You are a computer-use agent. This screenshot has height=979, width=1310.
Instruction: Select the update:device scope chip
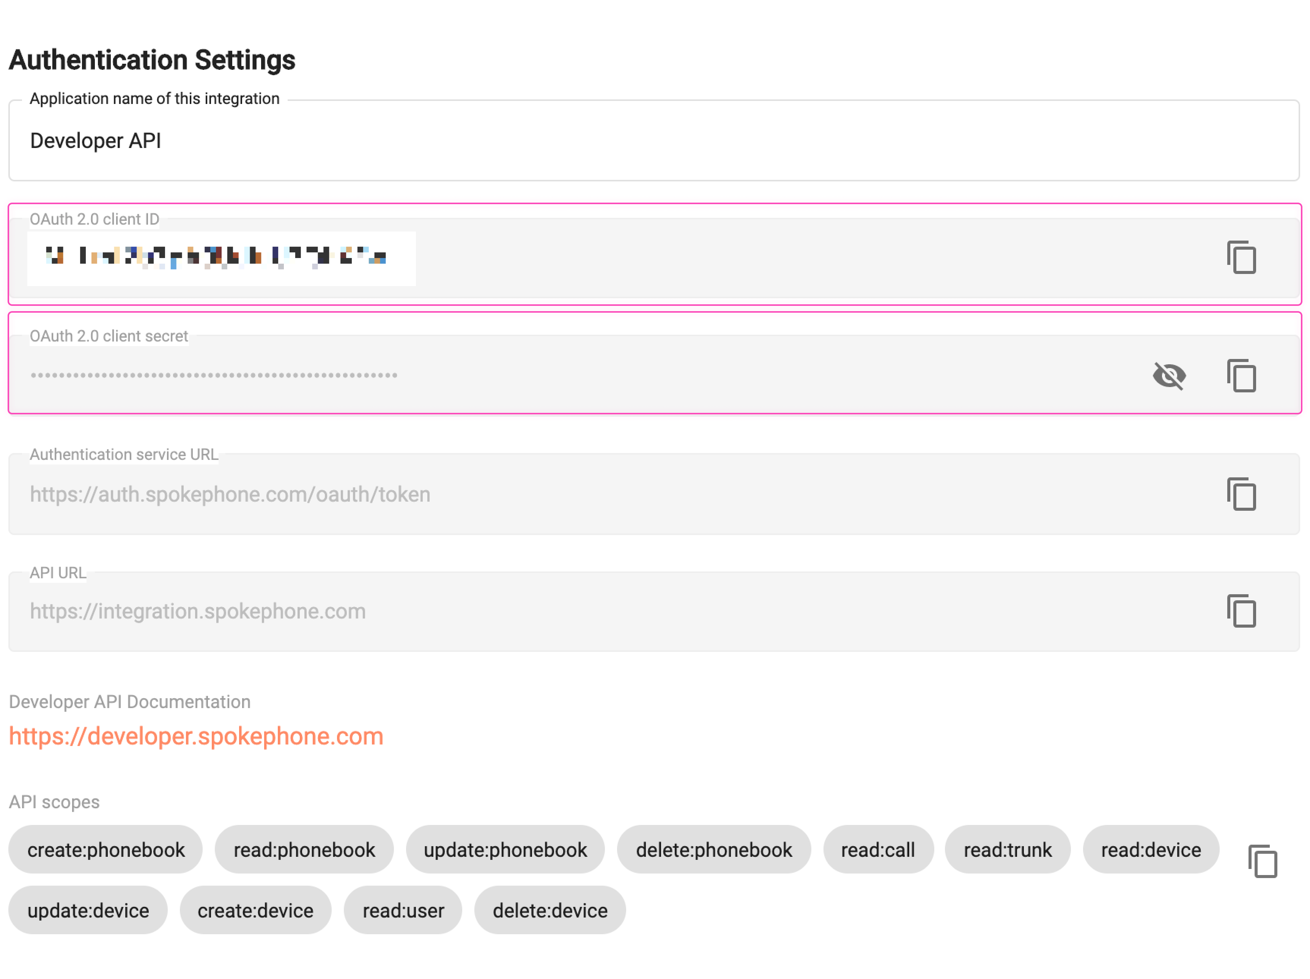(x=88, y=910)
